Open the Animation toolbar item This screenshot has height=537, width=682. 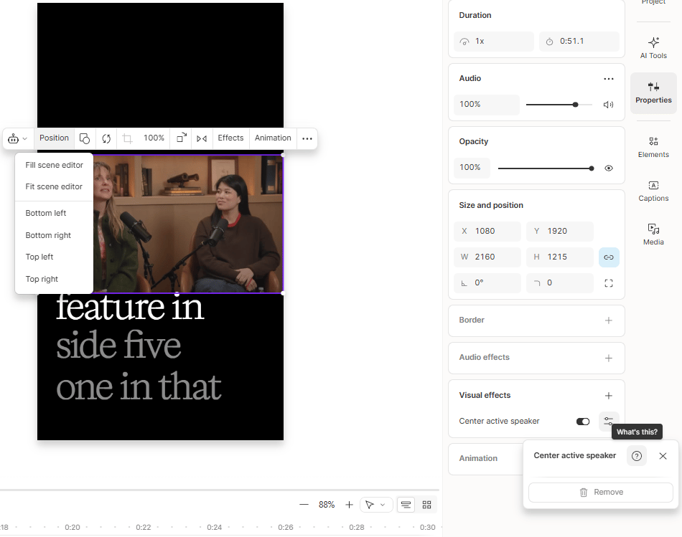(273, 138)
